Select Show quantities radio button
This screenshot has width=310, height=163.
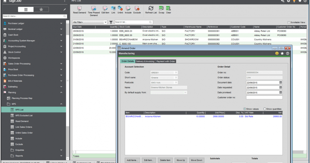[264, 109]
